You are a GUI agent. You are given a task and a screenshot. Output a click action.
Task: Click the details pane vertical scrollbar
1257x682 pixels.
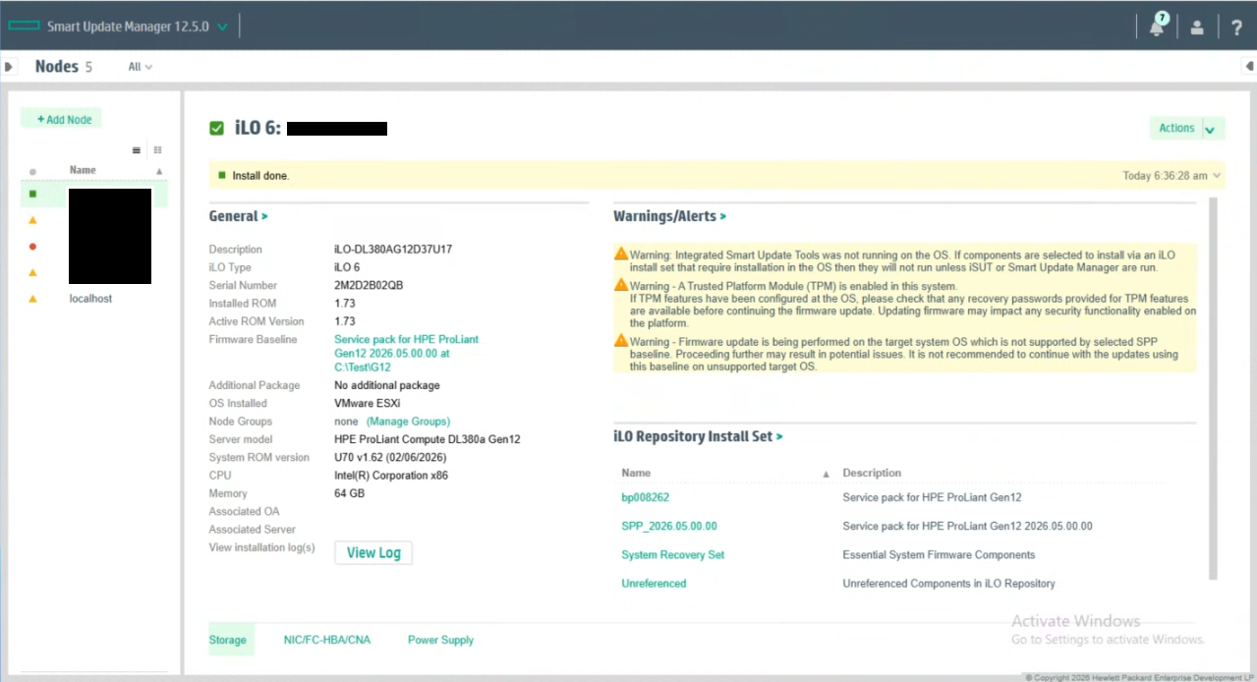[x=1212, y=388]
